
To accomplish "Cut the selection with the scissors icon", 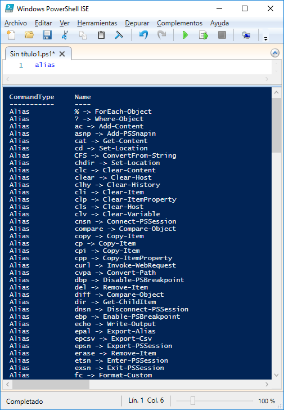I will pyautogui.click(x=65, y=35).
